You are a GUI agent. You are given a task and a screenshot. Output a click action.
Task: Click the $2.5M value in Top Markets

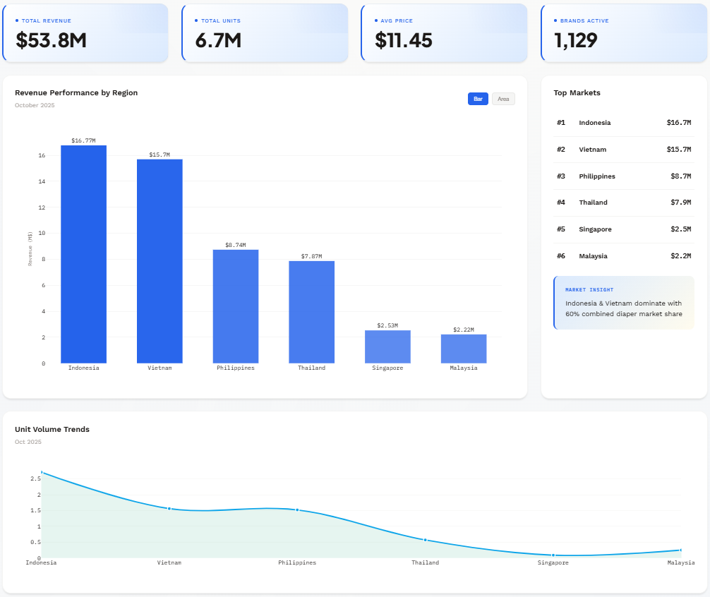point(680,229)
